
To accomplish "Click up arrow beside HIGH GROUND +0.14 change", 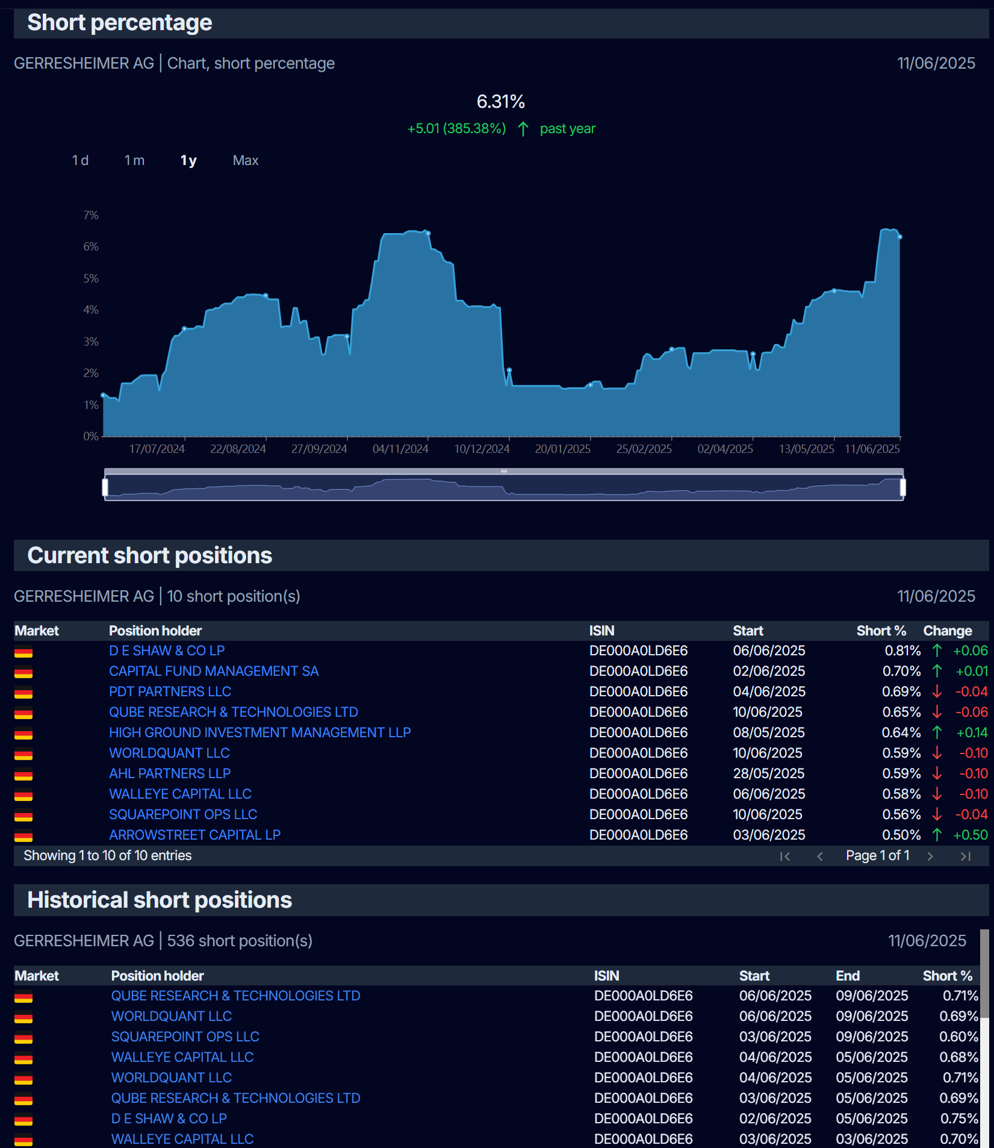I will click(937, 732).
